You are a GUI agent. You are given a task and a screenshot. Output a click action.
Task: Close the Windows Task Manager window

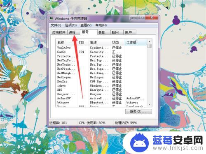pyautogui.click(x=152, y=18)
